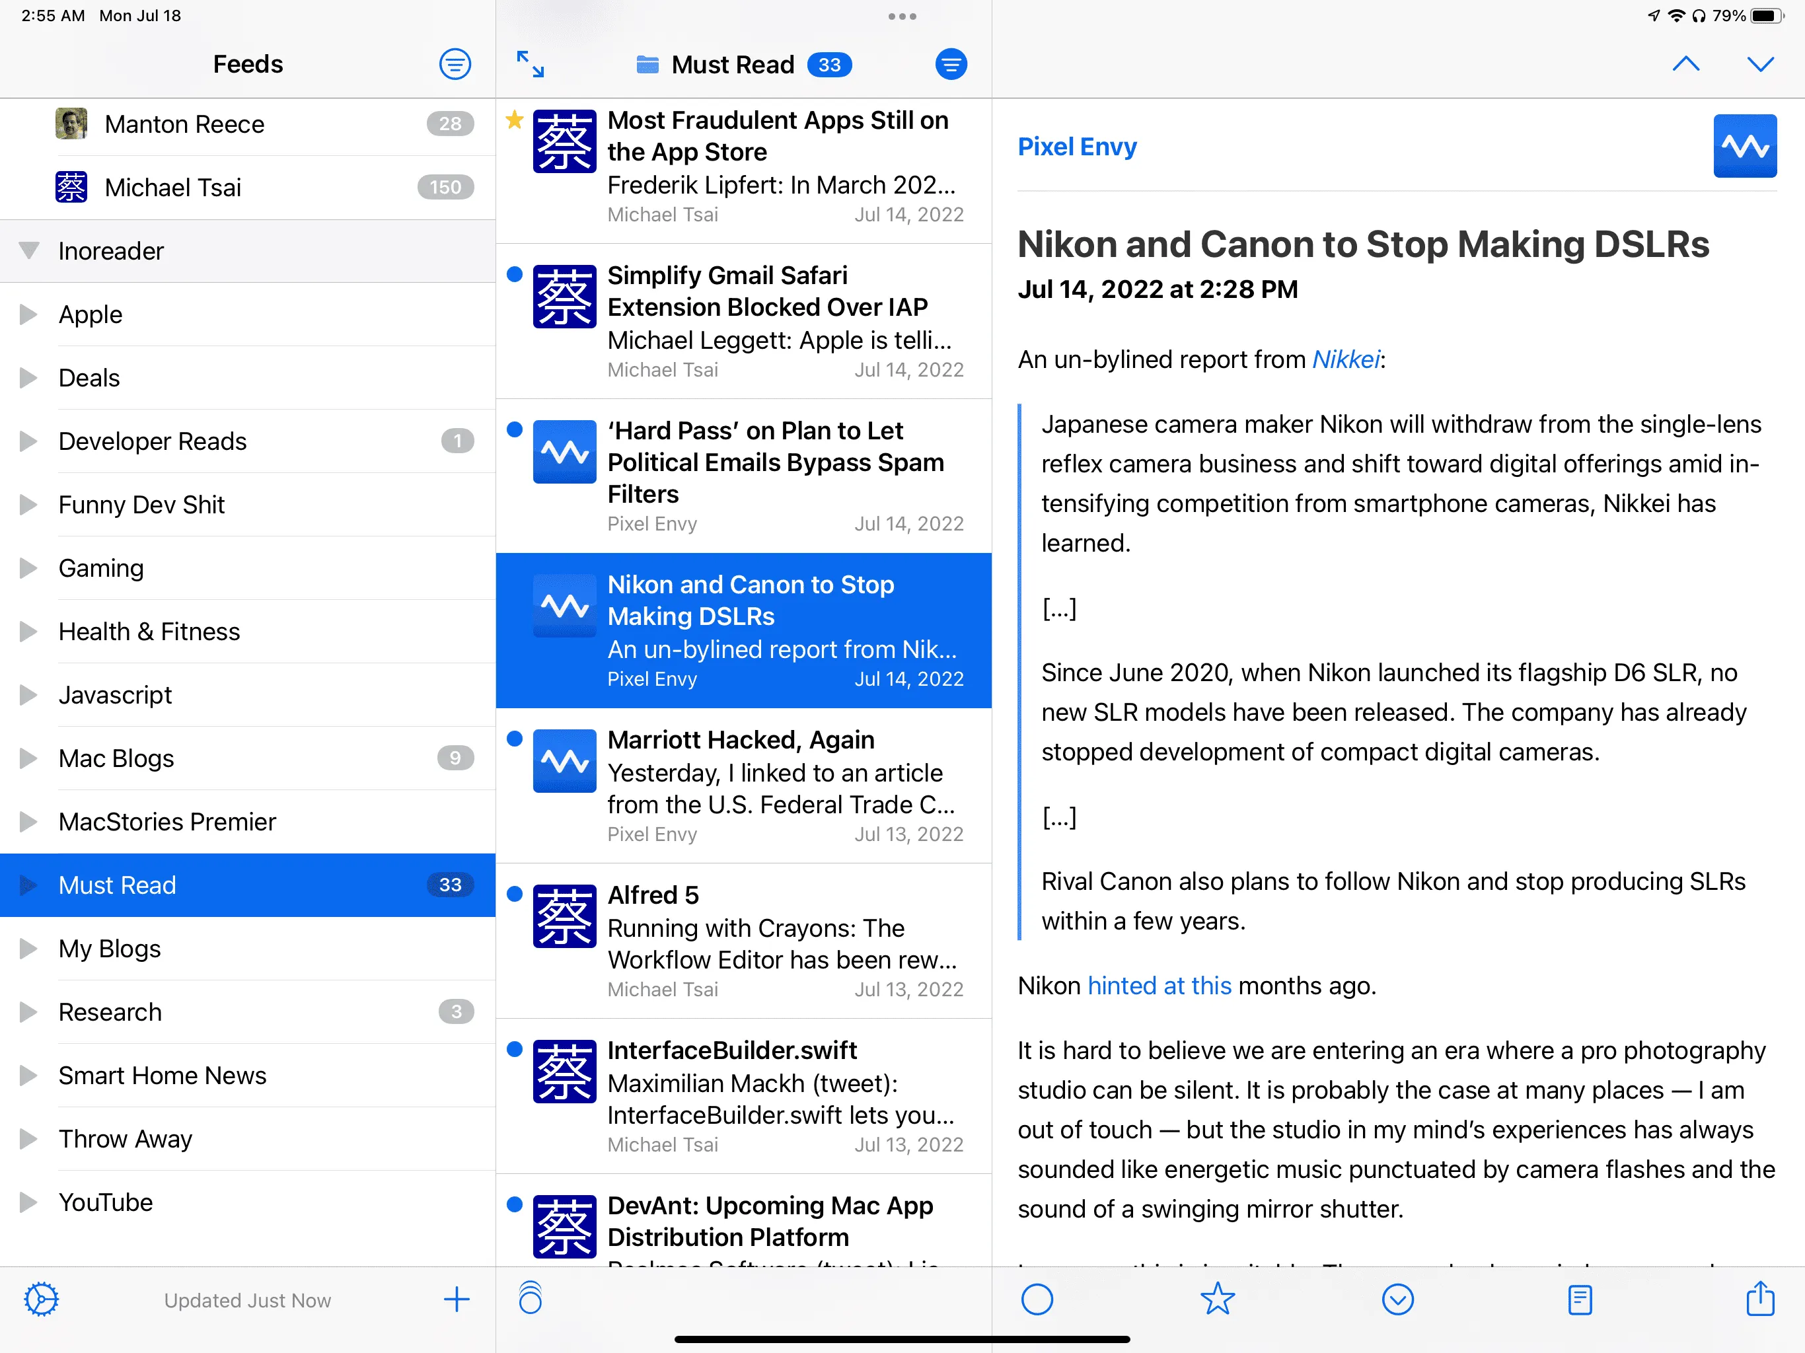Tap Pixel Envy feed icon in article header
The image size is (1805, 1353).
1745,146
